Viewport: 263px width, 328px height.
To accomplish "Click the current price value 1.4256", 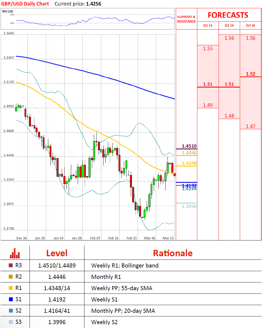I will (x=94, y=4).
